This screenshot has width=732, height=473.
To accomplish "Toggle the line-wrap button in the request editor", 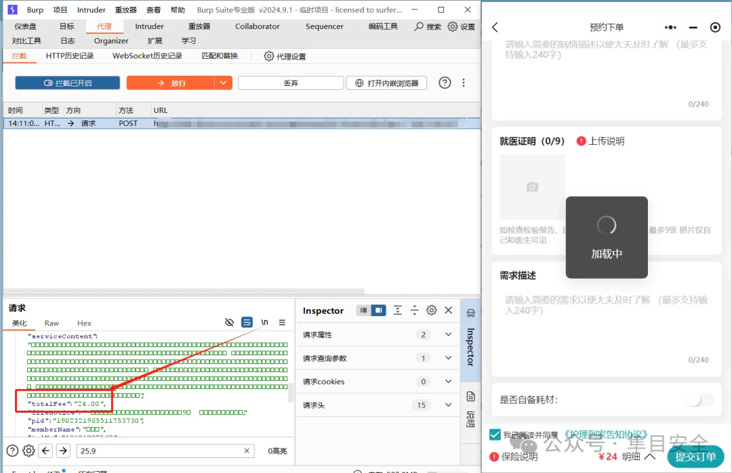I will [247, 323].
